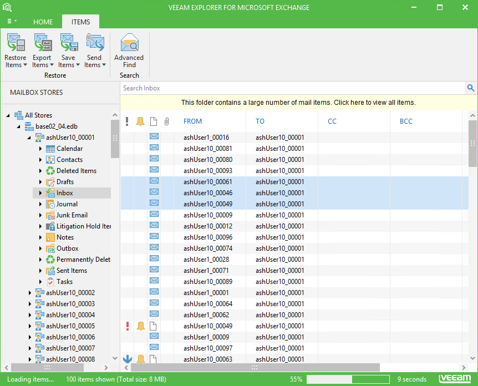
Task: Click the Restore Items icon
Action: pos(16,43)
